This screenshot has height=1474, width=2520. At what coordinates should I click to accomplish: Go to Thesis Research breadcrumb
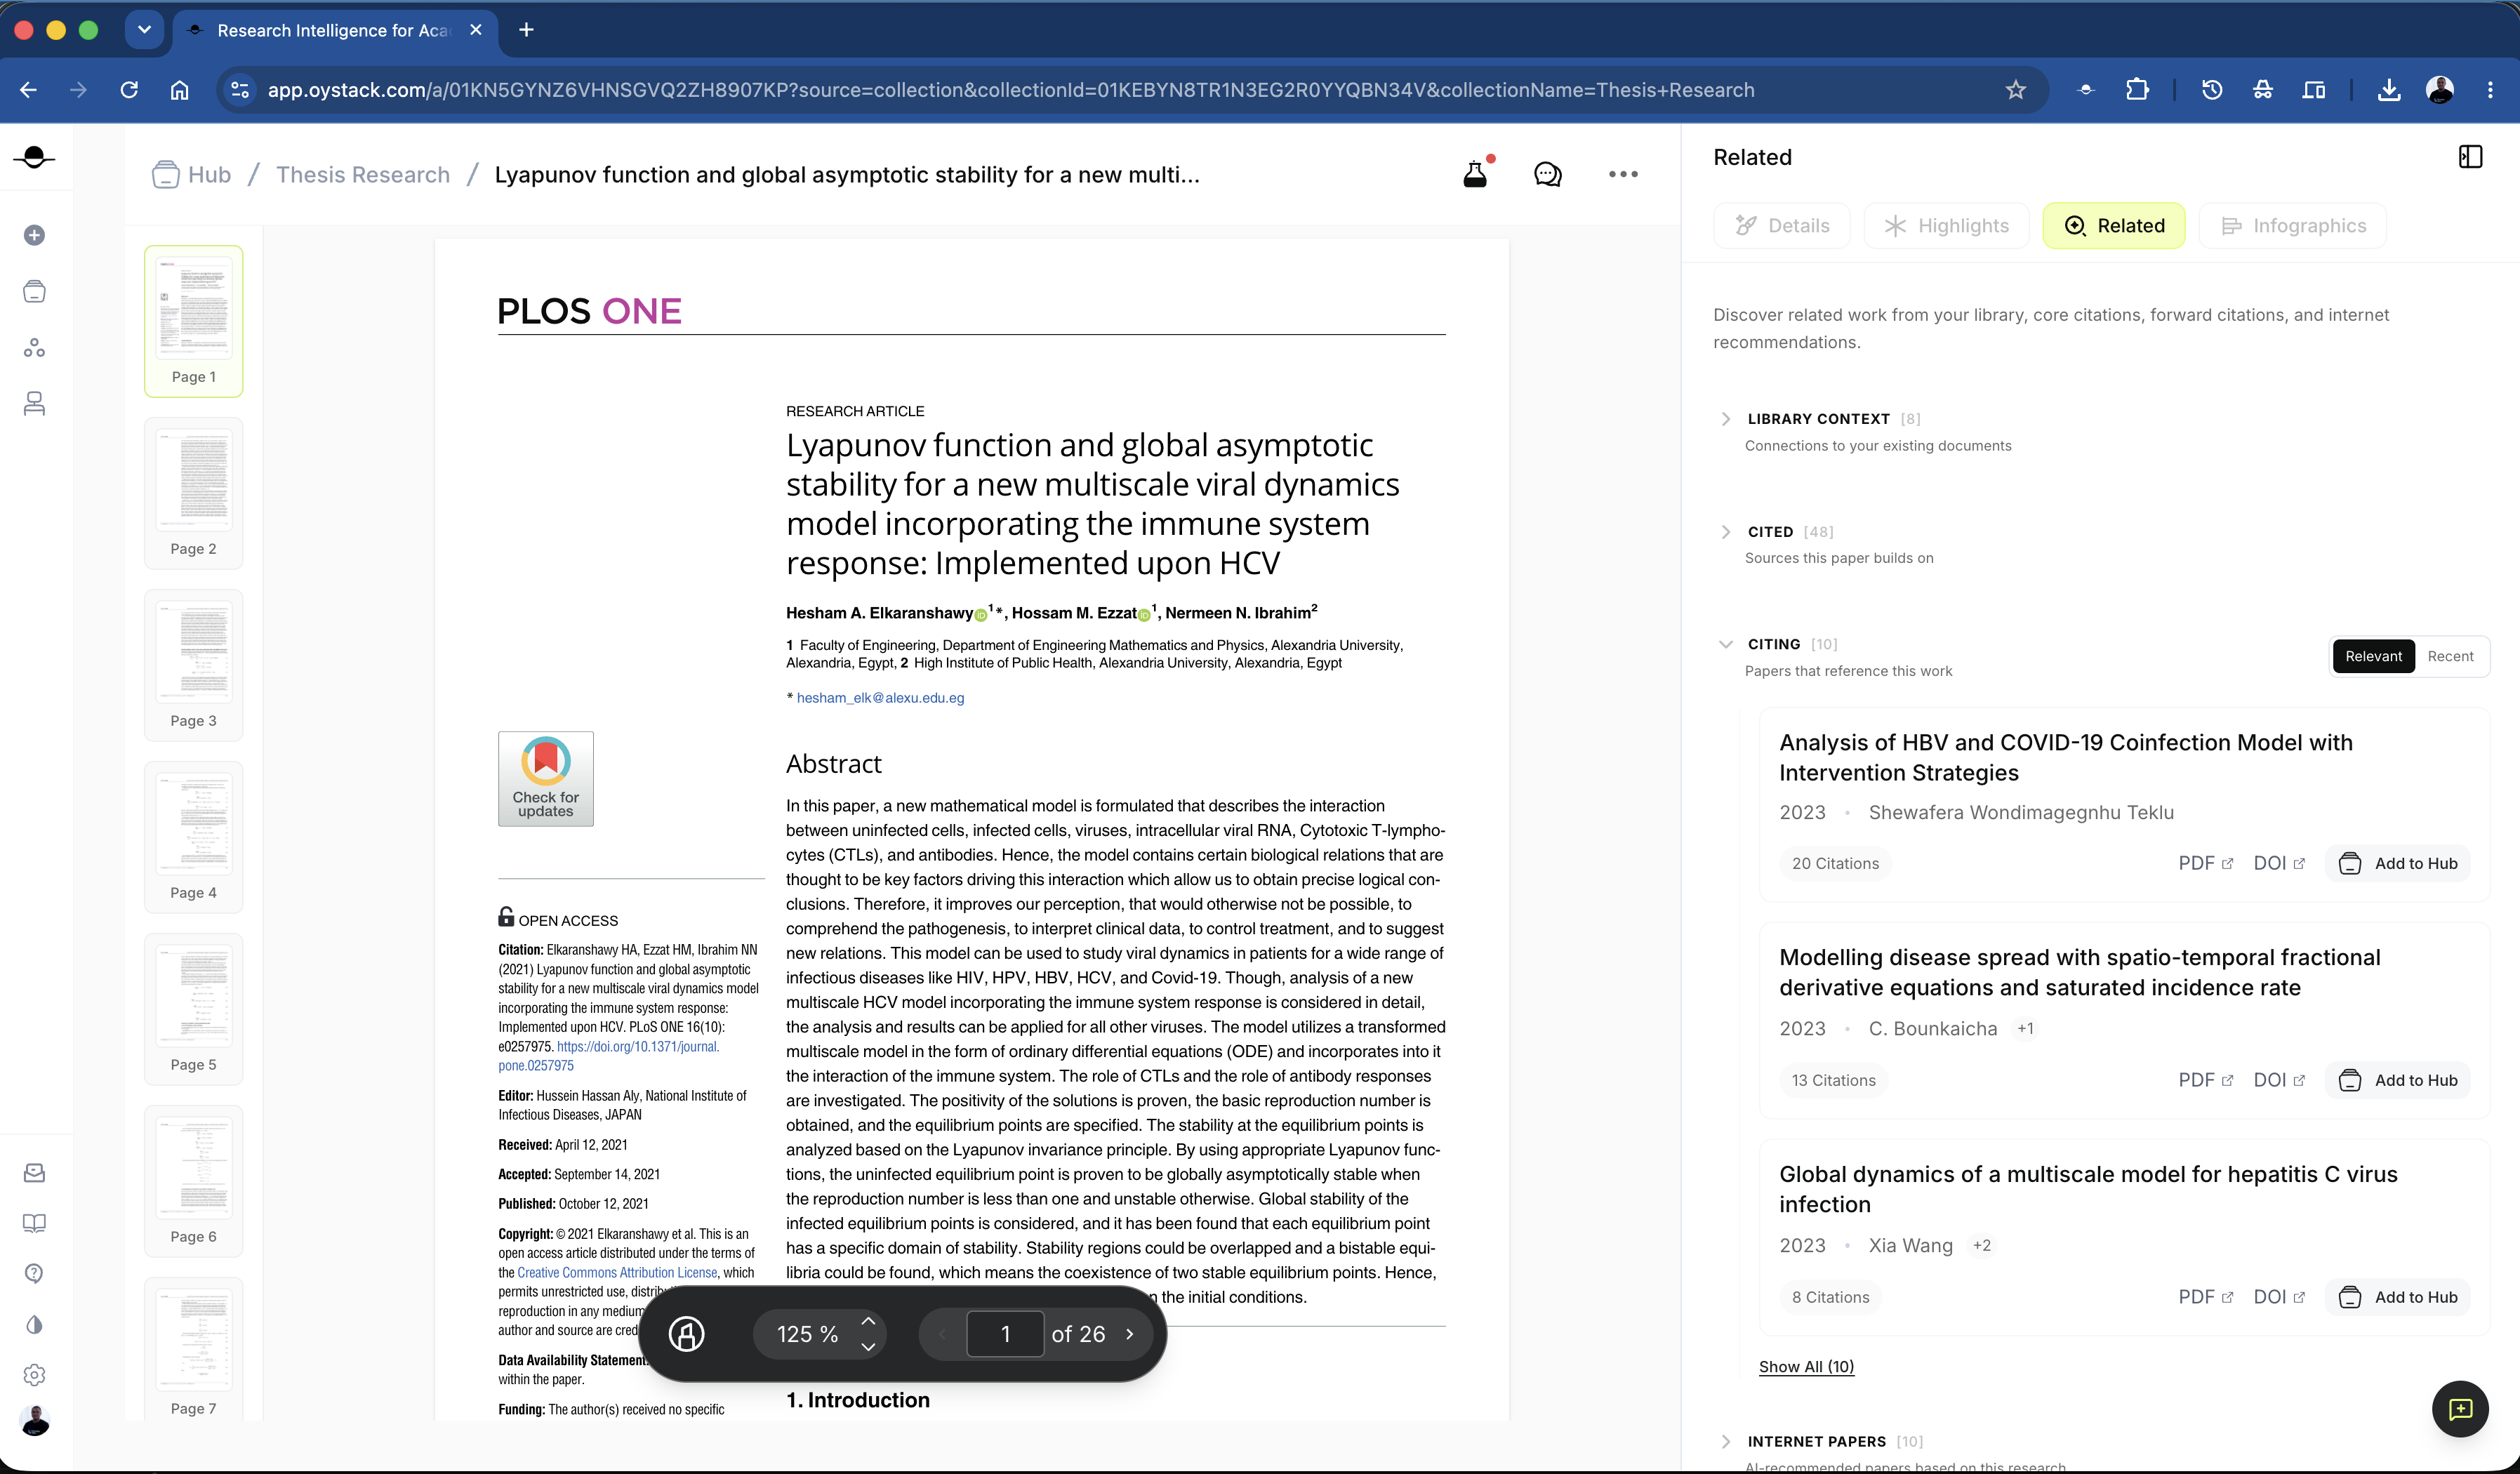pos(363,175)
